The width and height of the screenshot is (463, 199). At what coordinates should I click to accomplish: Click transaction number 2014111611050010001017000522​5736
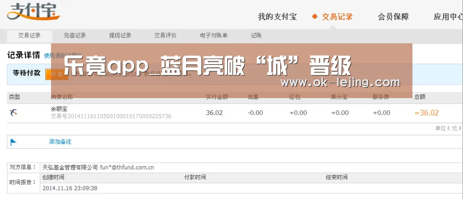pyautogui.click(x=111, y=116)
